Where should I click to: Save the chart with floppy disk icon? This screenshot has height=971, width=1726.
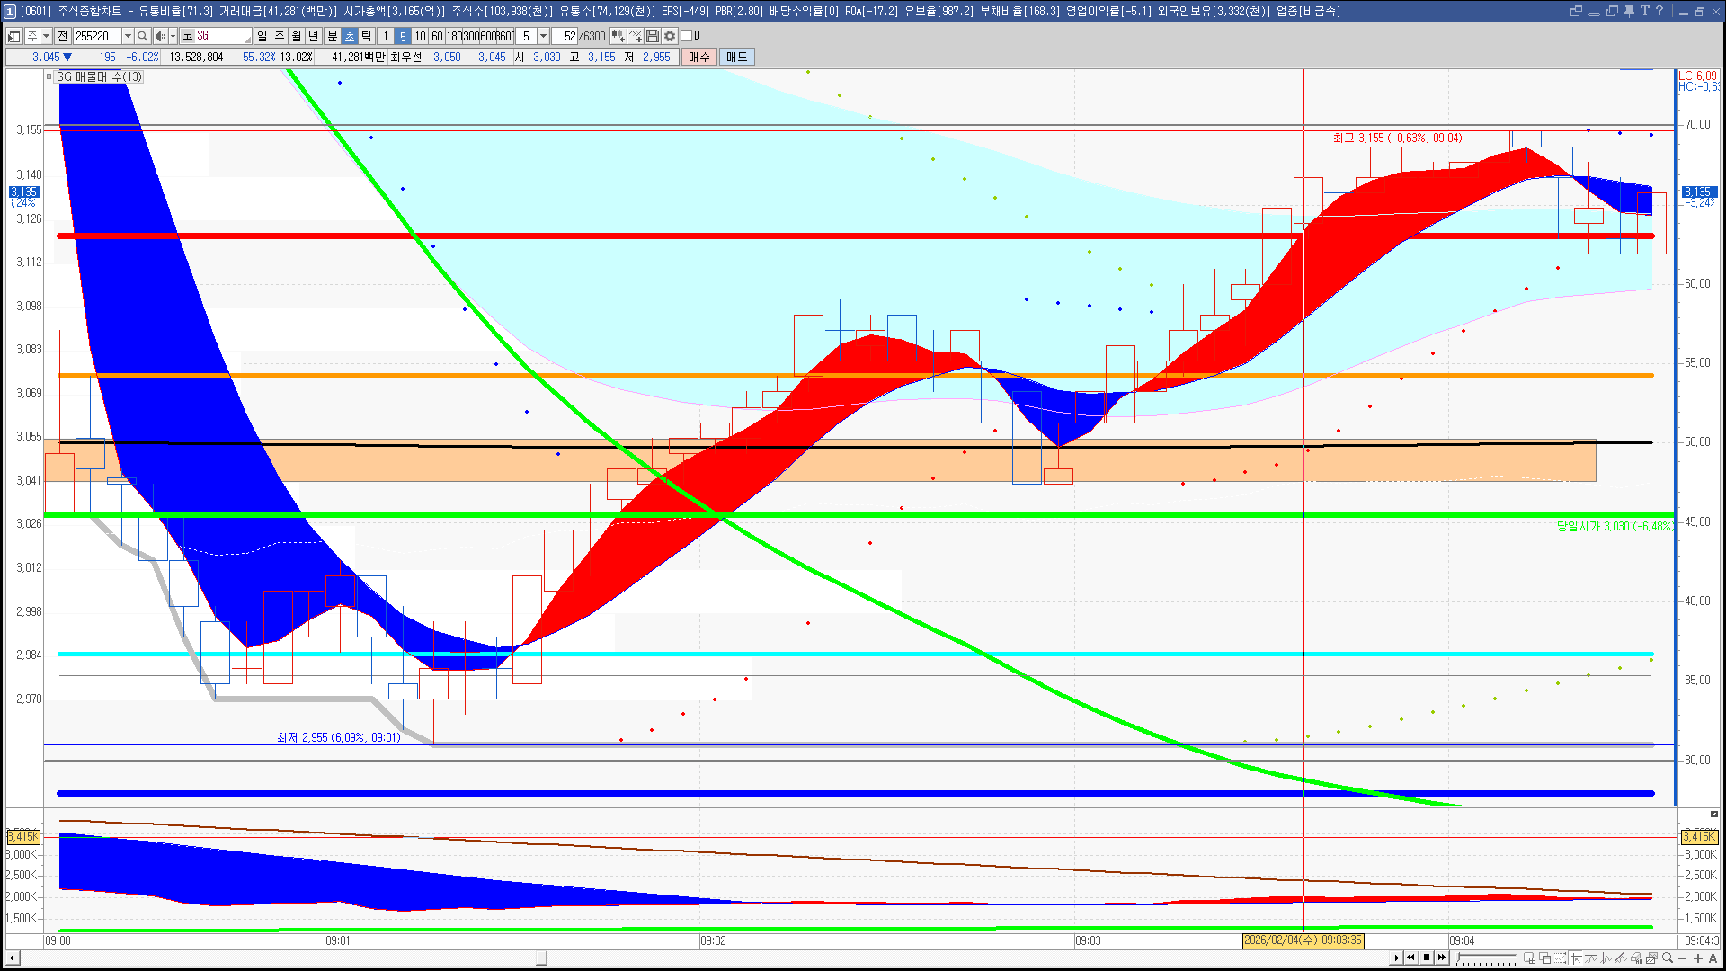click(653, 36)
